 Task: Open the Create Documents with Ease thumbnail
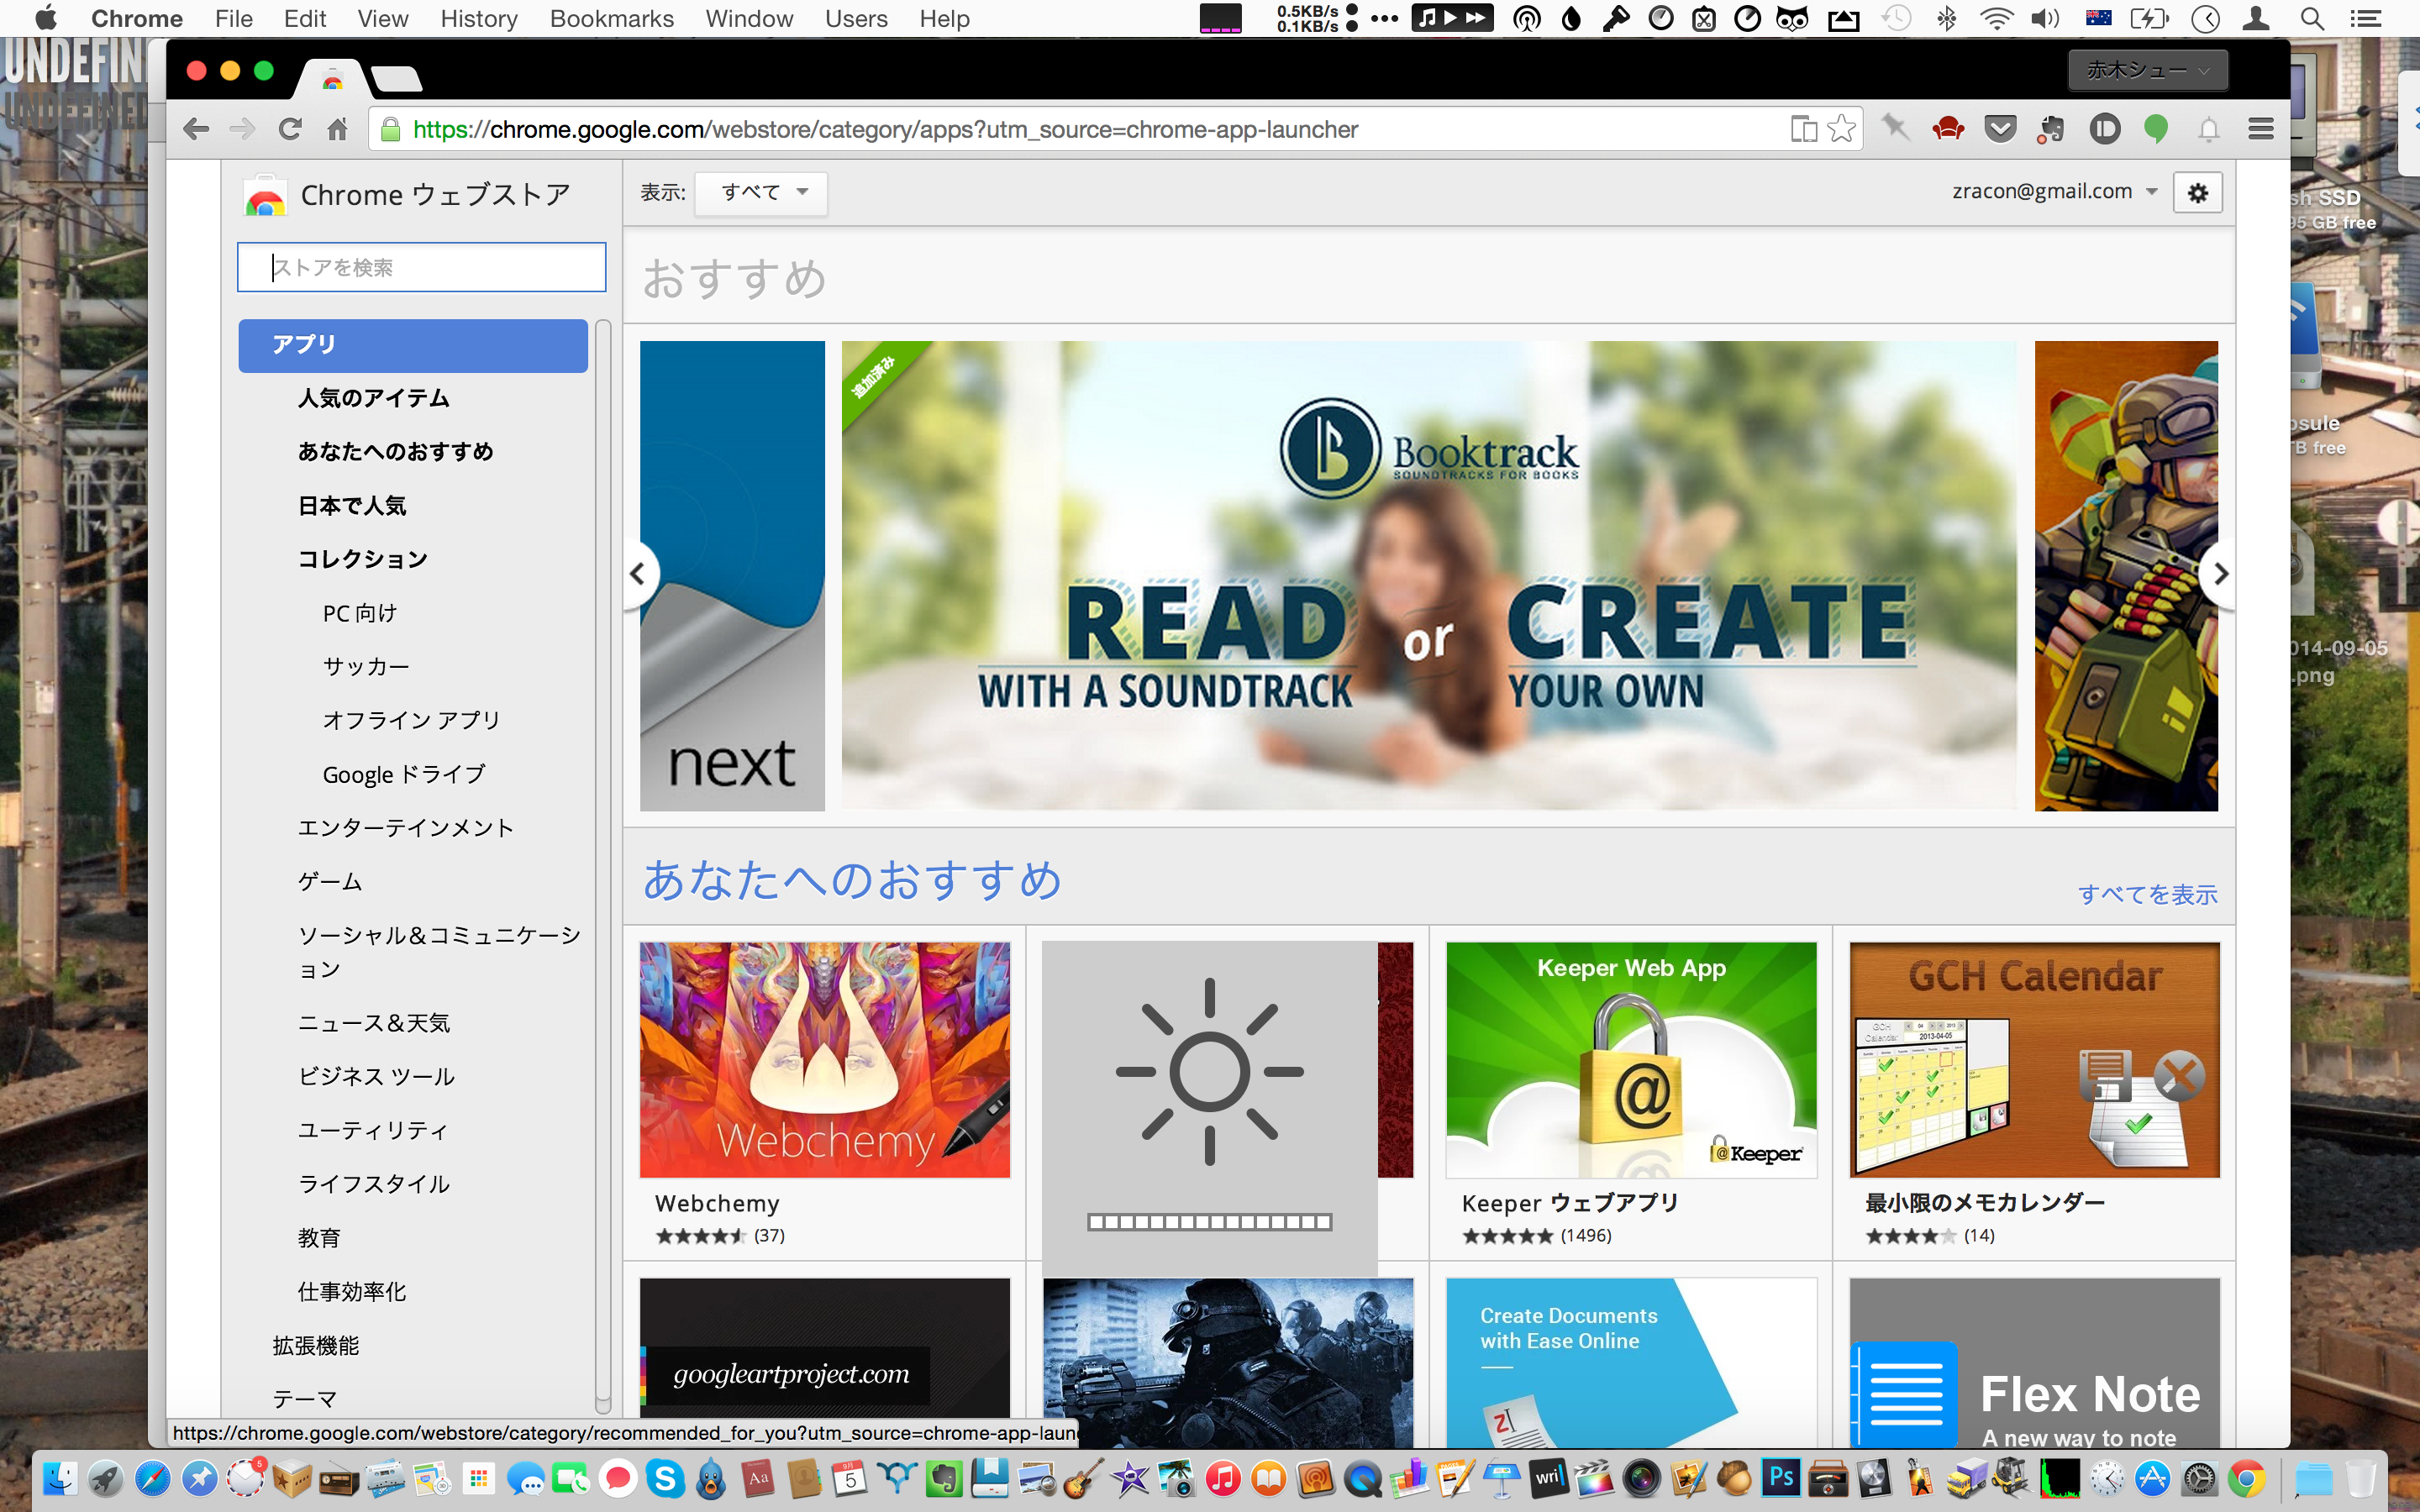pyautogui.click(x=1631, y=1362)
